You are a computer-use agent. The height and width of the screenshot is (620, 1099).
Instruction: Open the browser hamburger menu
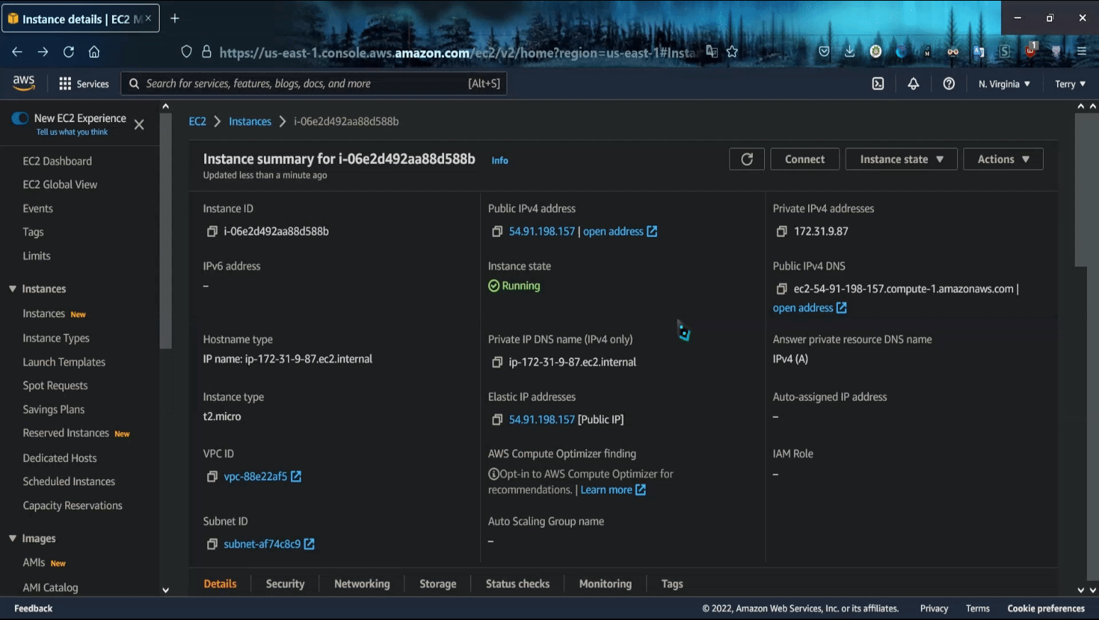coord(1081,51)
